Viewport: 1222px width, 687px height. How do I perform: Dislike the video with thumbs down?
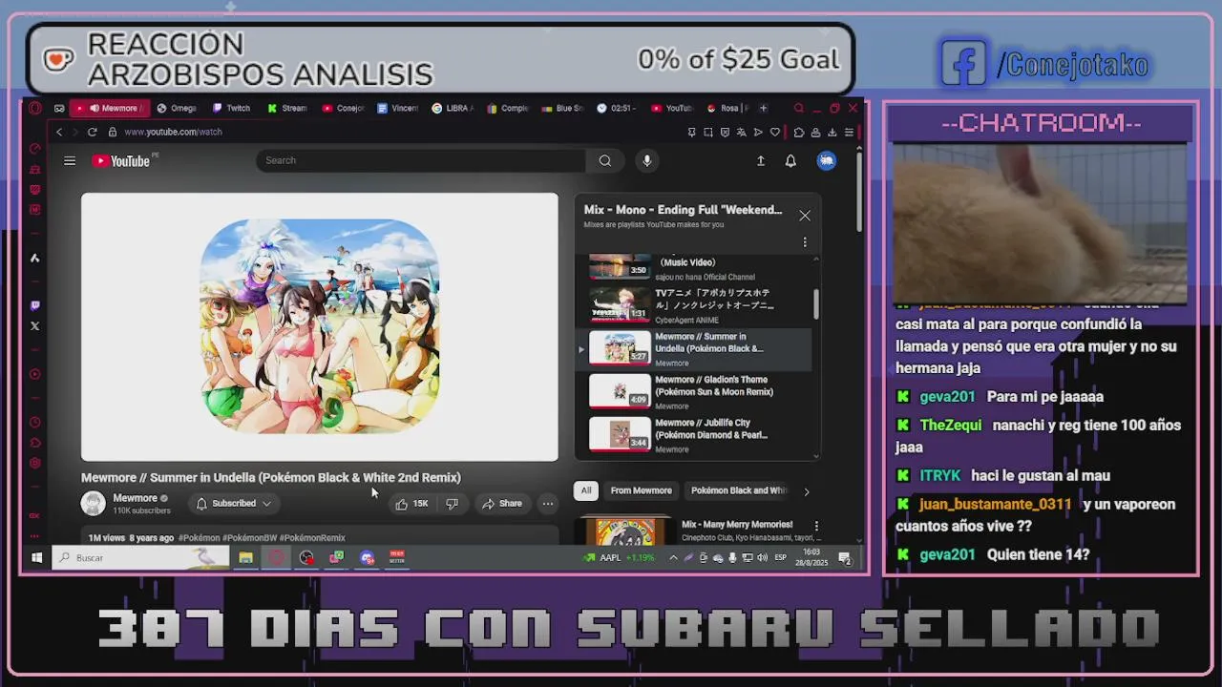pos(453,503)
